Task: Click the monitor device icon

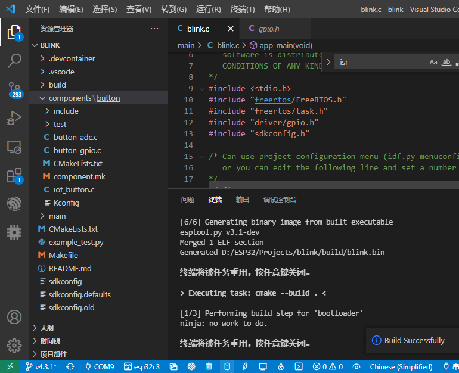Action: tap(263, 366)
